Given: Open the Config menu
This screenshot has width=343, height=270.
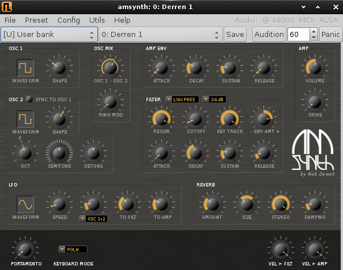Looking at the screenshot, I should [69, 20].
